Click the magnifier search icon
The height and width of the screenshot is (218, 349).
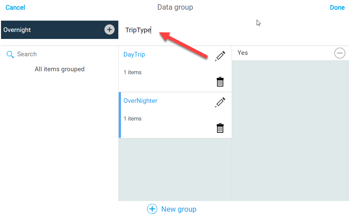tap(10, 54)
